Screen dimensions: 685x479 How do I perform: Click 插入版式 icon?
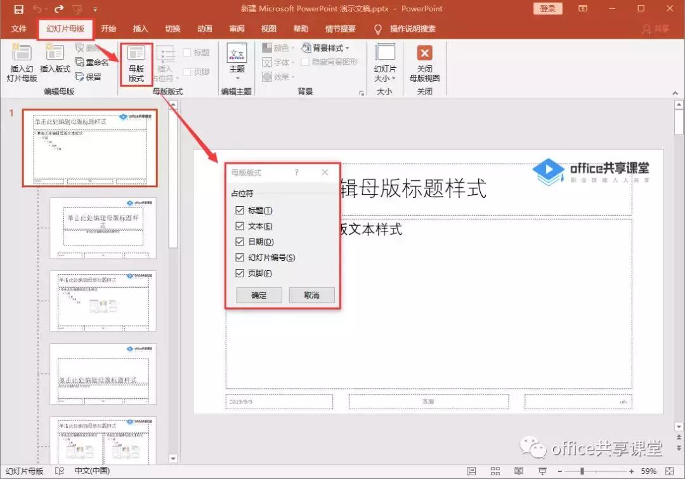pos(55,59)
